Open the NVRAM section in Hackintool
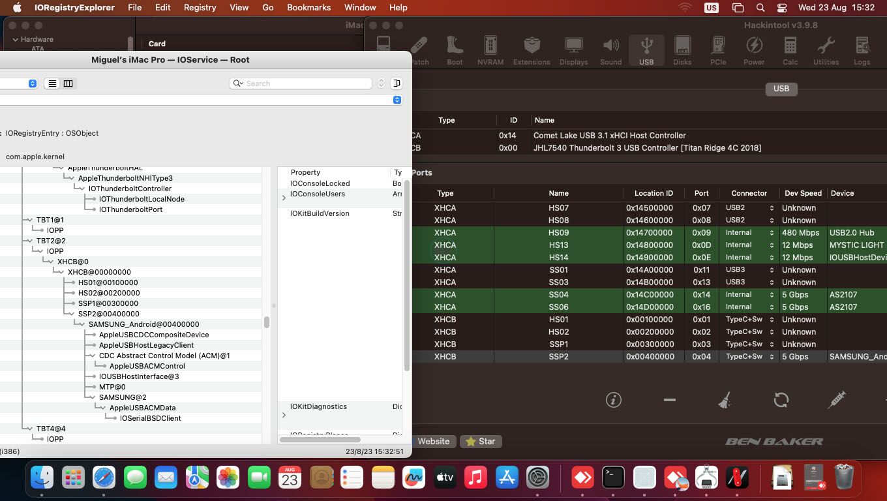This screenshot has width=887, height=501. (x=490, y=50)
